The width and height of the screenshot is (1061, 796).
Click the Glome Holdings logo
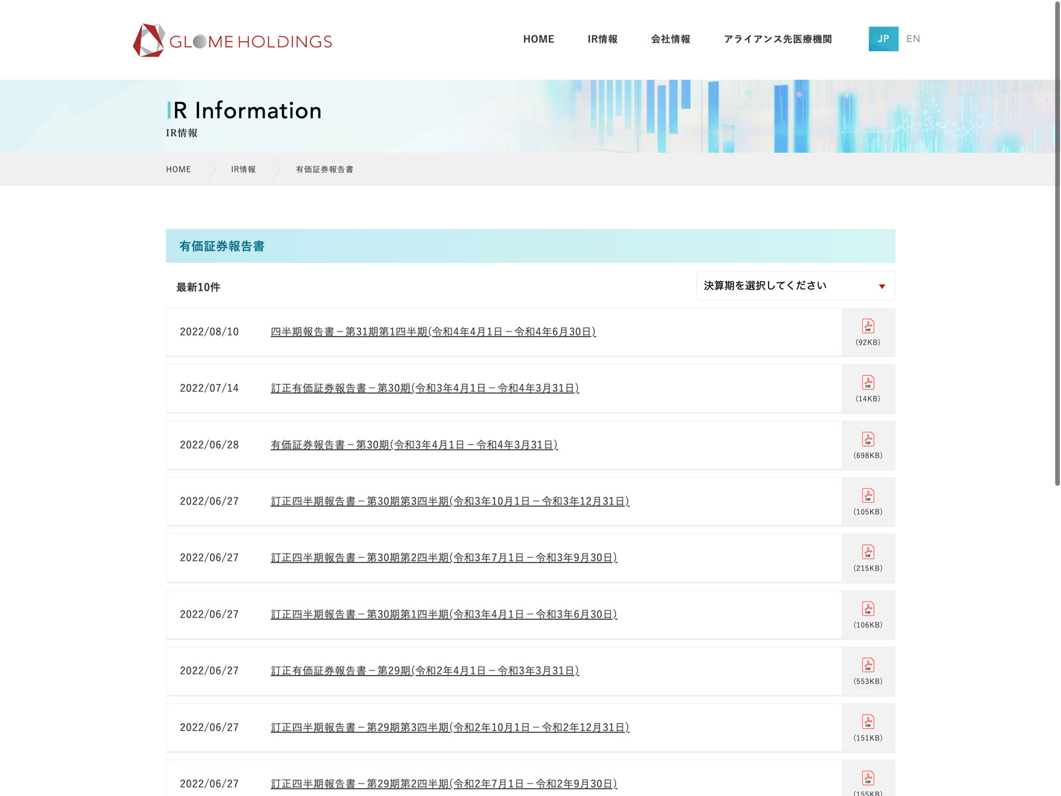(x=232, y=40)
